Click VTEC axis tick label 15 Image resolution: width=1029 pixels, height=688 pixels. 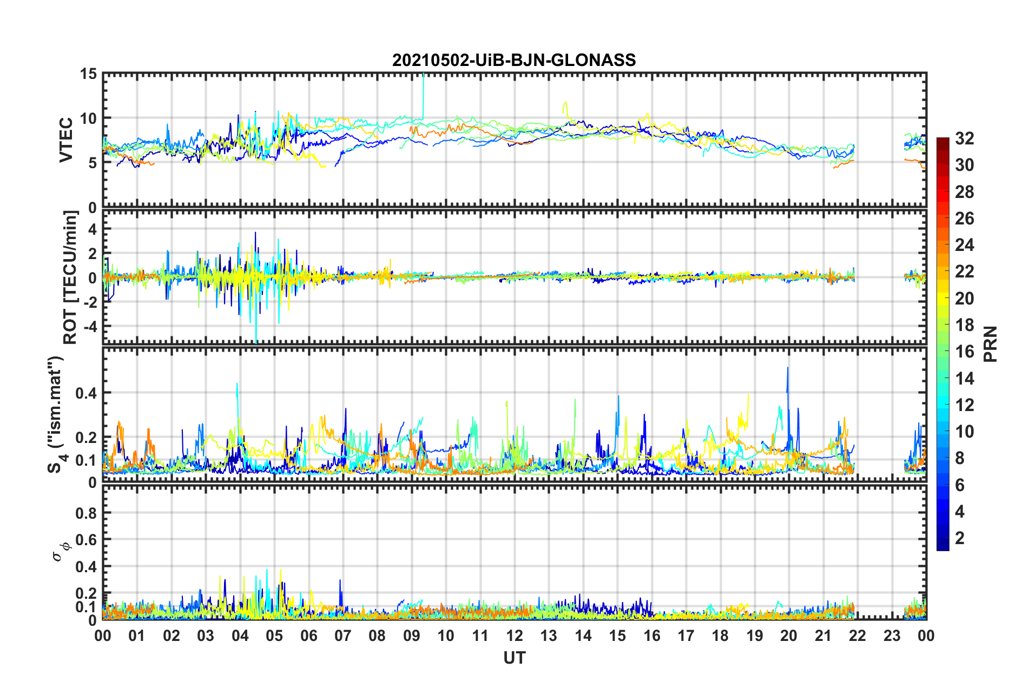88,74
